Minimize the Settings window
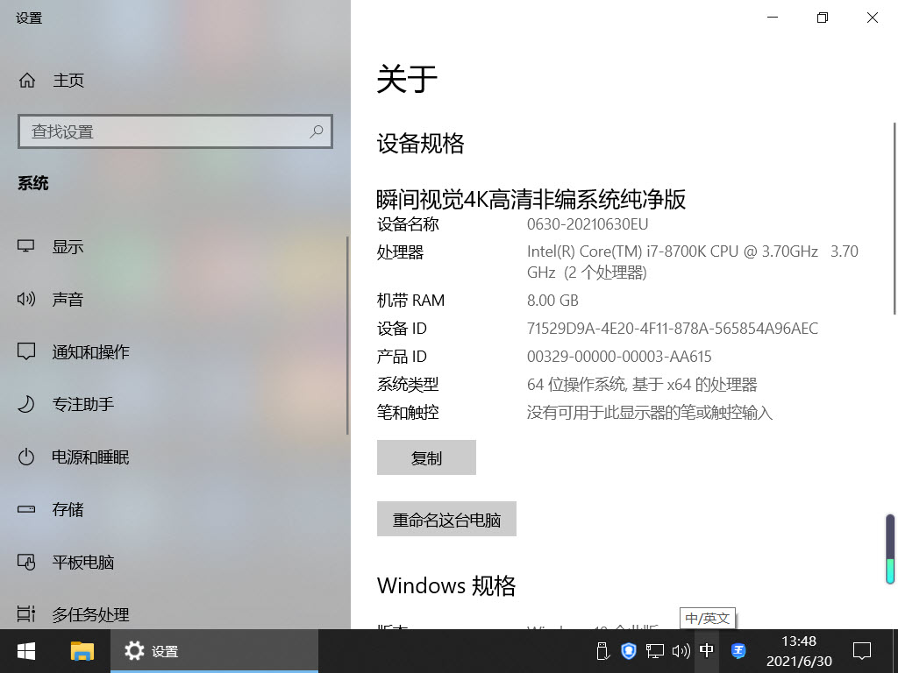The width and height of the screenshot is (898, 673). point(773,18)
